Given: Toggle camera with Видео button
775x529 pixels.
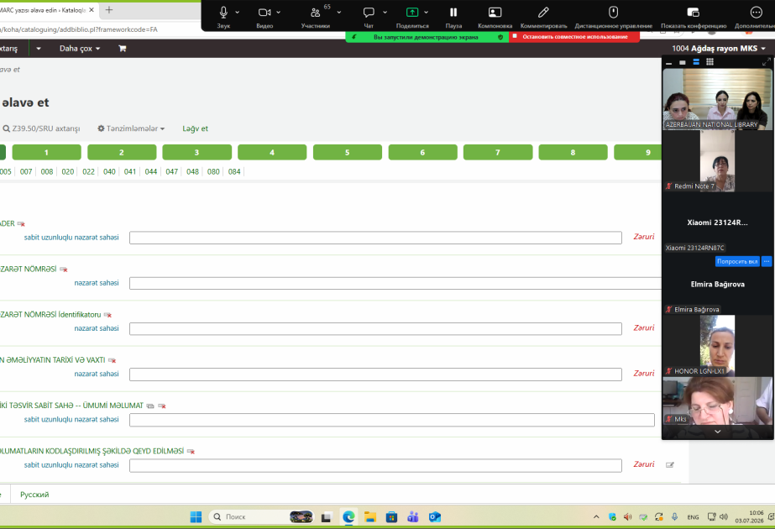Looking at the screenshot, I should click(x=264, y=13).
